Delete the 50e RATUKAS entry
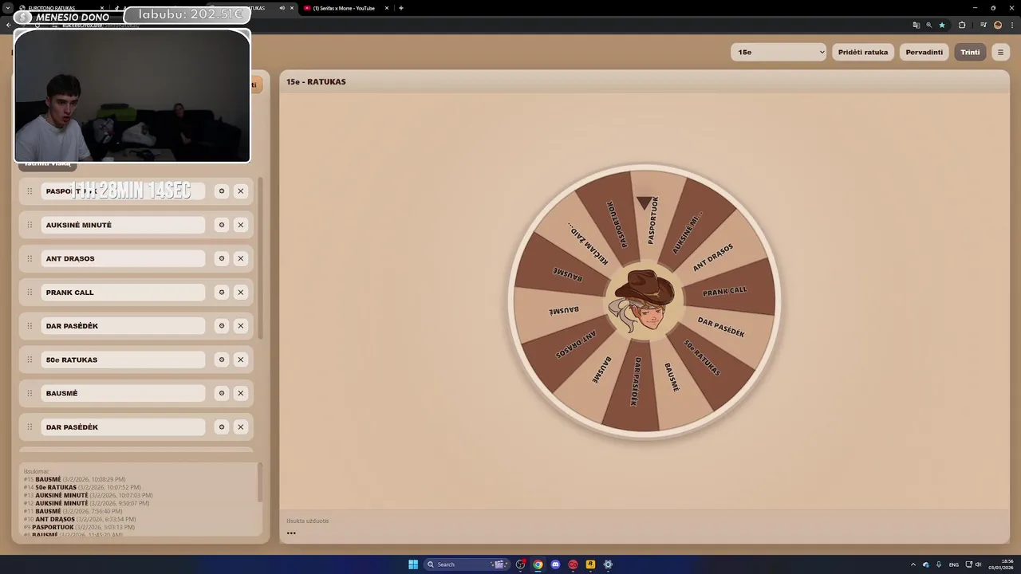Screen dimensions: 1021x574 pos(241,360)
